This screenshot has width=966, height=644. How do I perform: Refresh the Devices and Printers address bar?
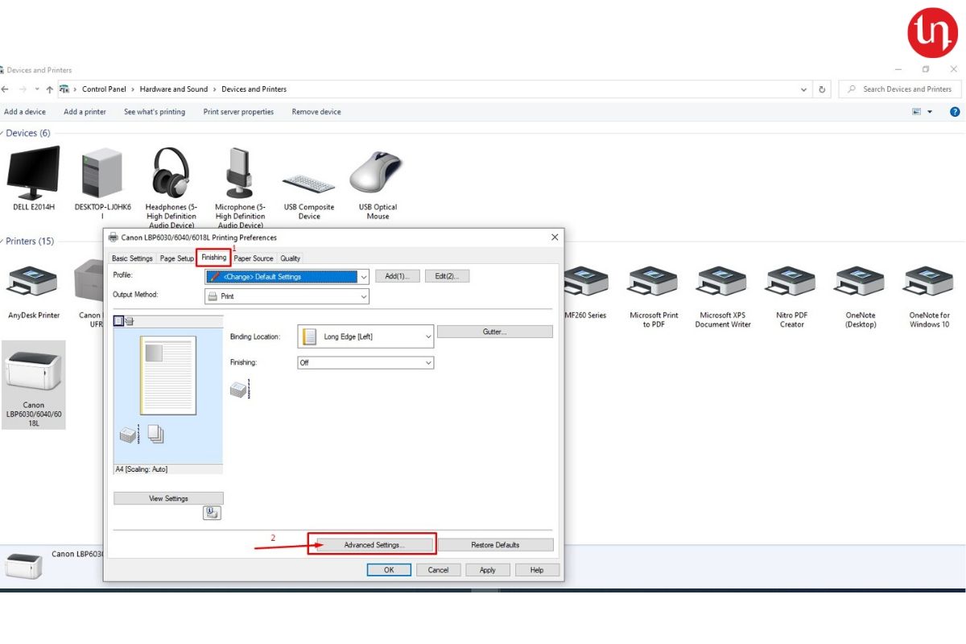822,89
